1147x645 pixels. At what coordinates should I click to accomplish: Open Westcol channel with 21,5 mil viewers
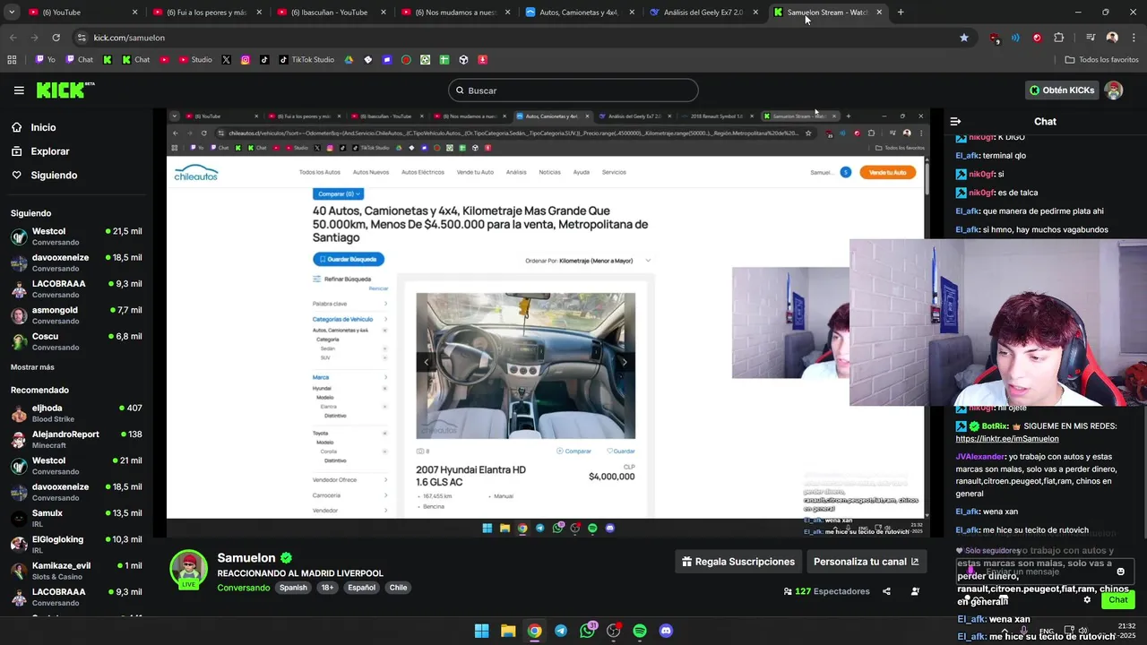click(x=76, y=236)
